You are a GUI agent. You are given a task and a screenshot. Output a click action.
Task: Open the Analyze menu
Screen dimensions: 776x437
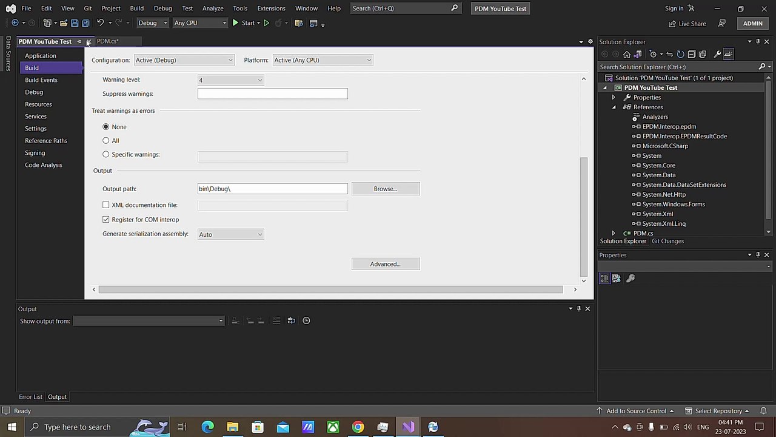[x=213, y=8]
